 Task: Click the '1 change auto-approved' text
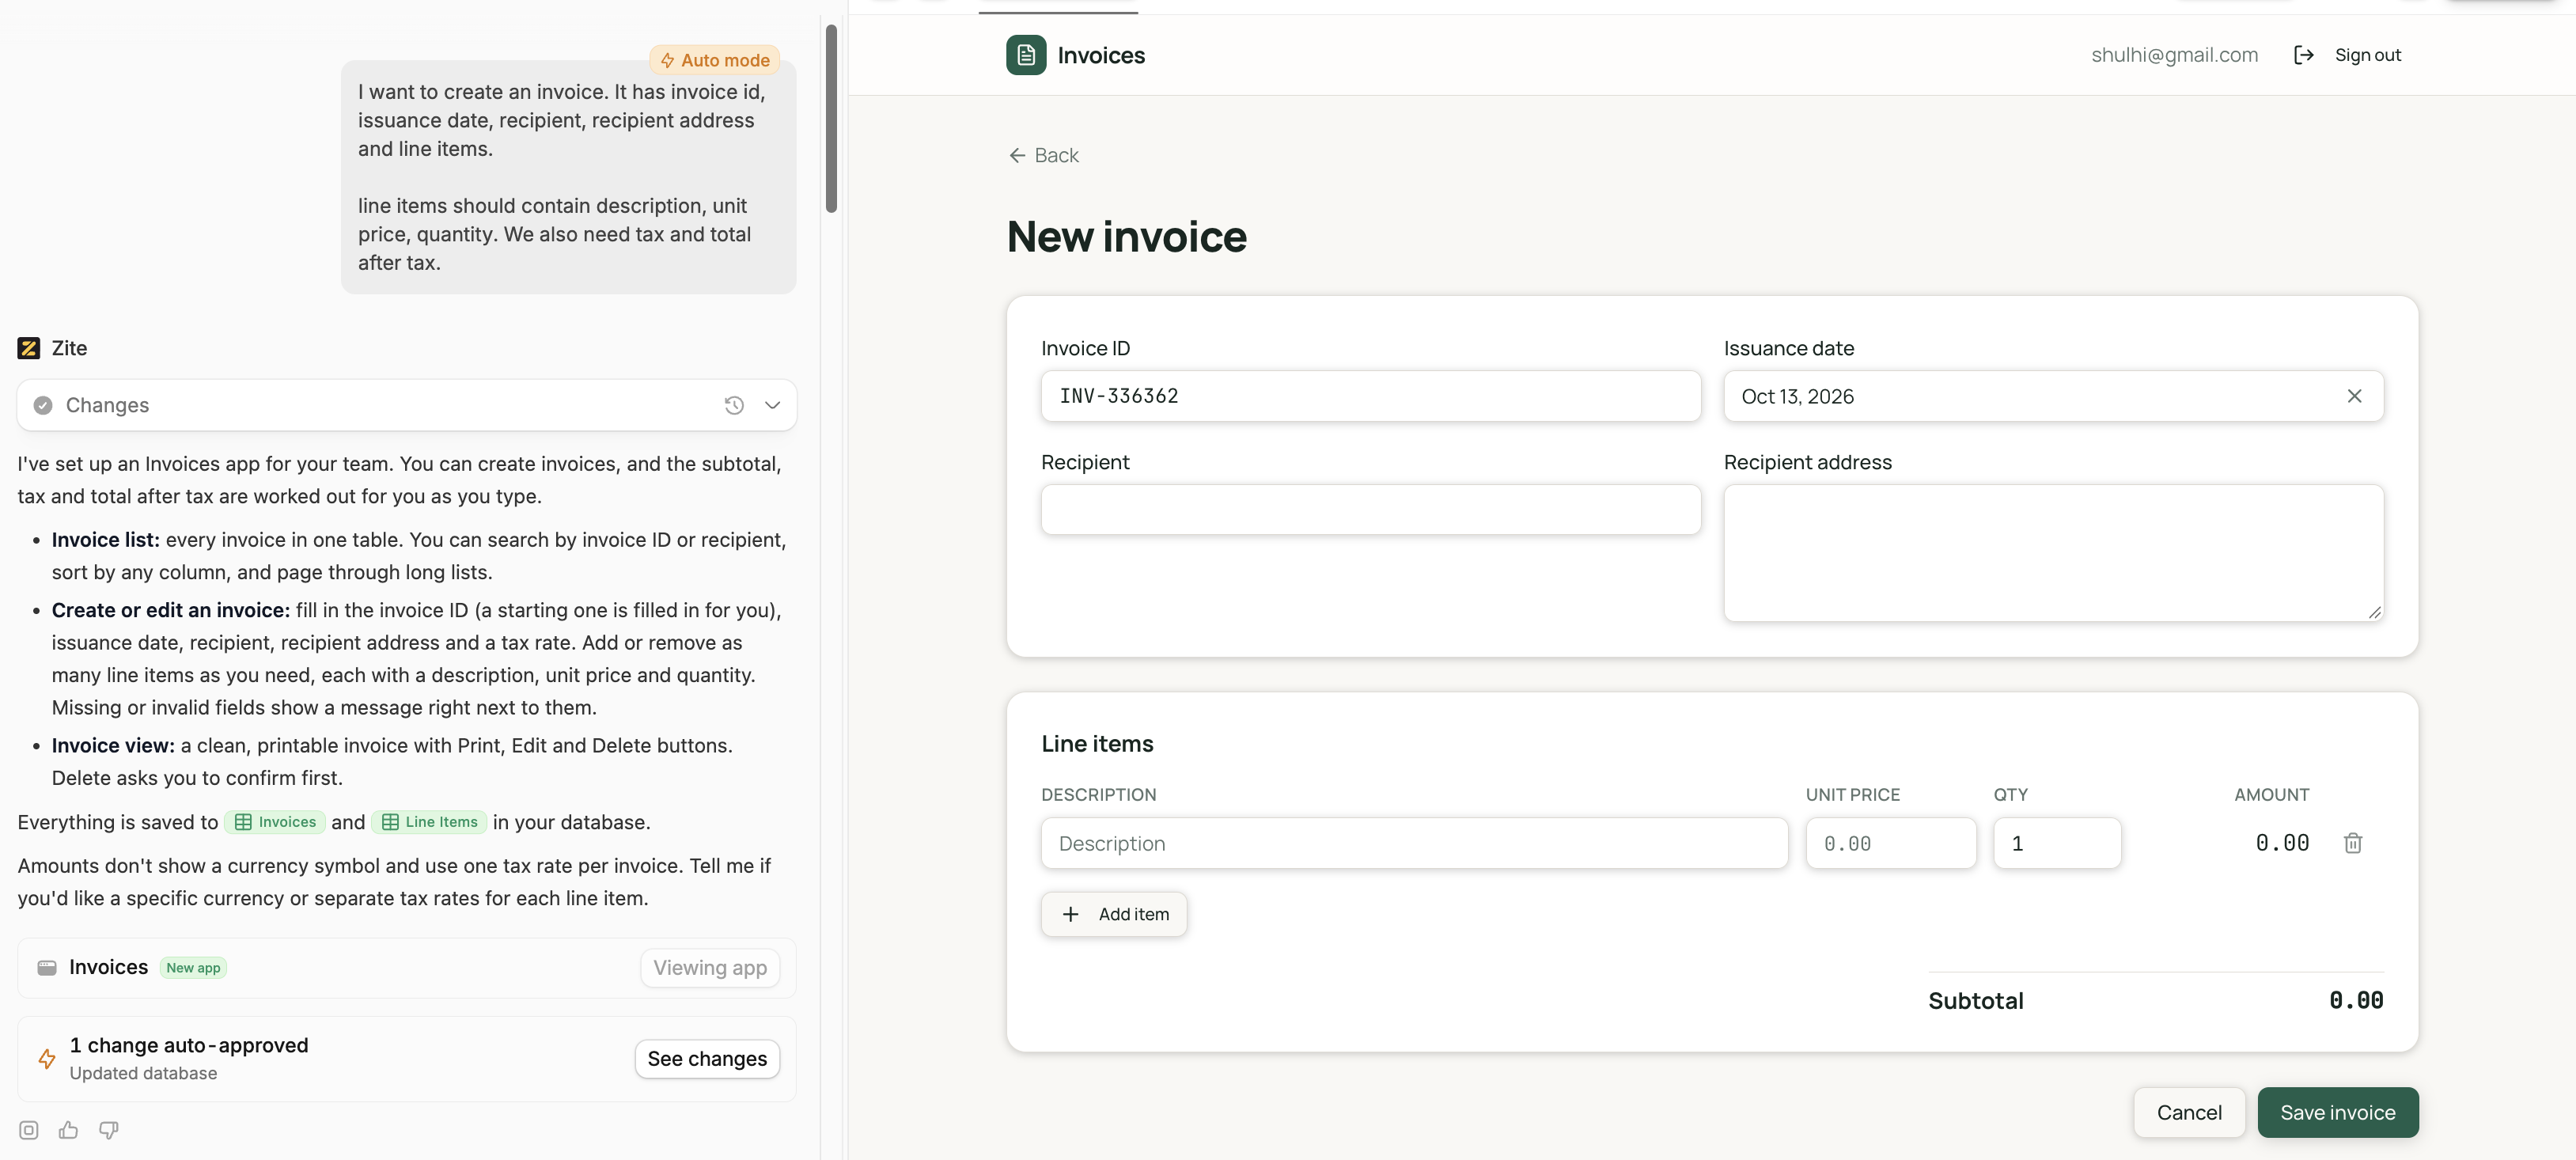click(x=188, y=1045)
